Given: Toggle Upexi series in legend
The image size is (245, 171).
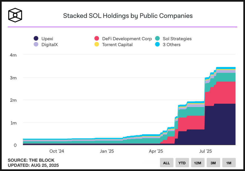Looking at the screenshot, I should (43, 39).
